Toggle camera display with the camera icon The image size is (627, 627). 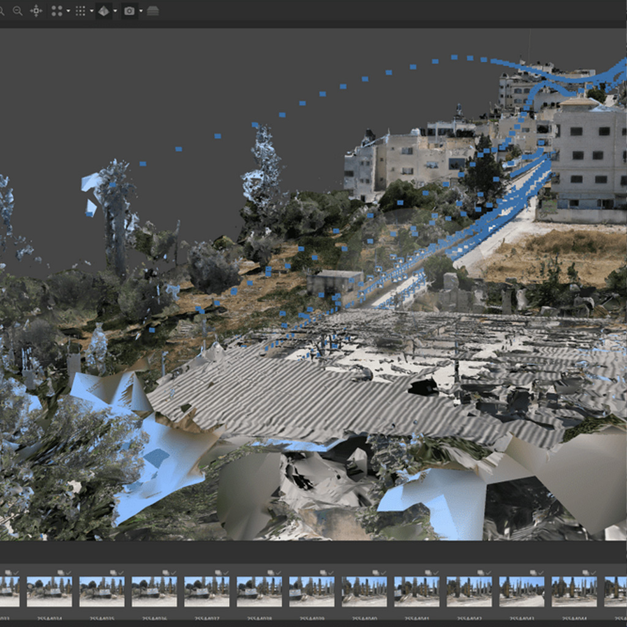pyautogui.click(x=129, y=11)
